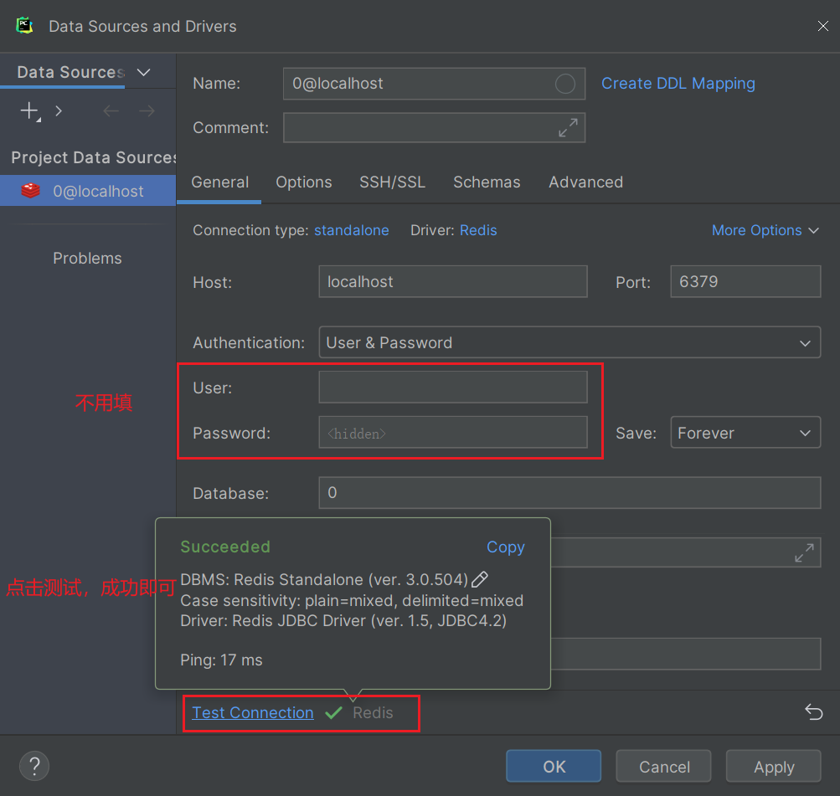Edit DBMS version with pencil icon

click(480, 579)
